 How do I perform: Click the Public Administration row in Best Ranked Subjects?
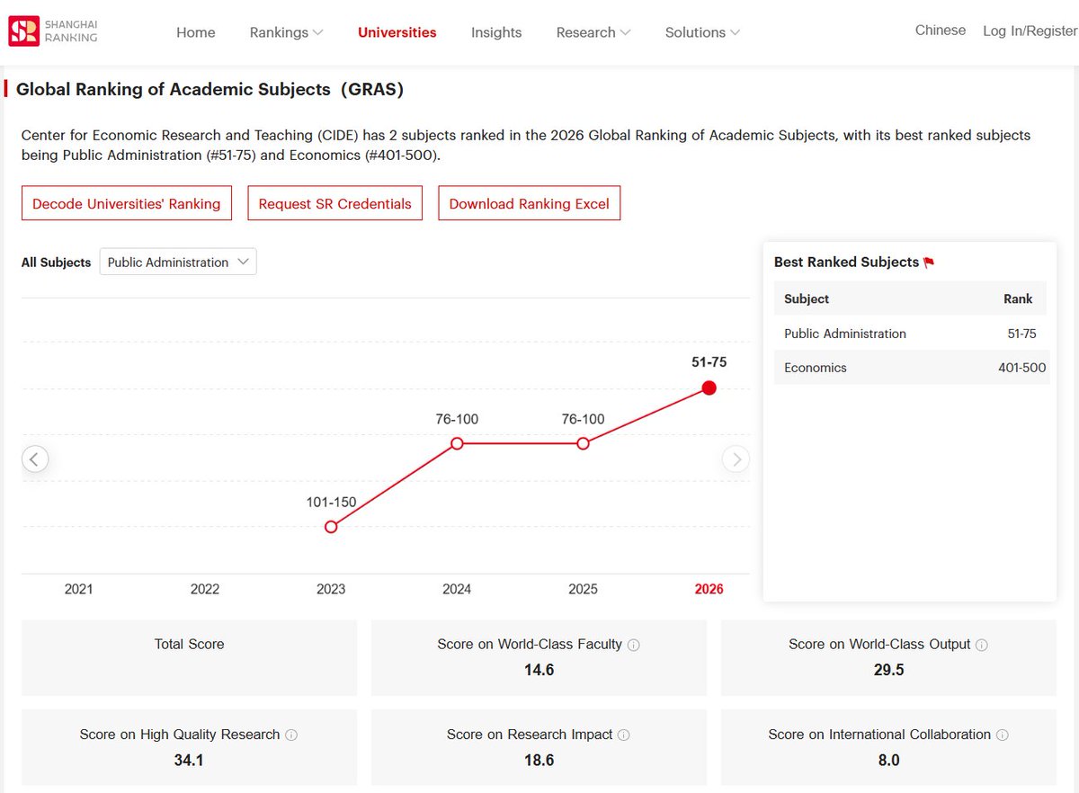pos(911,334)
